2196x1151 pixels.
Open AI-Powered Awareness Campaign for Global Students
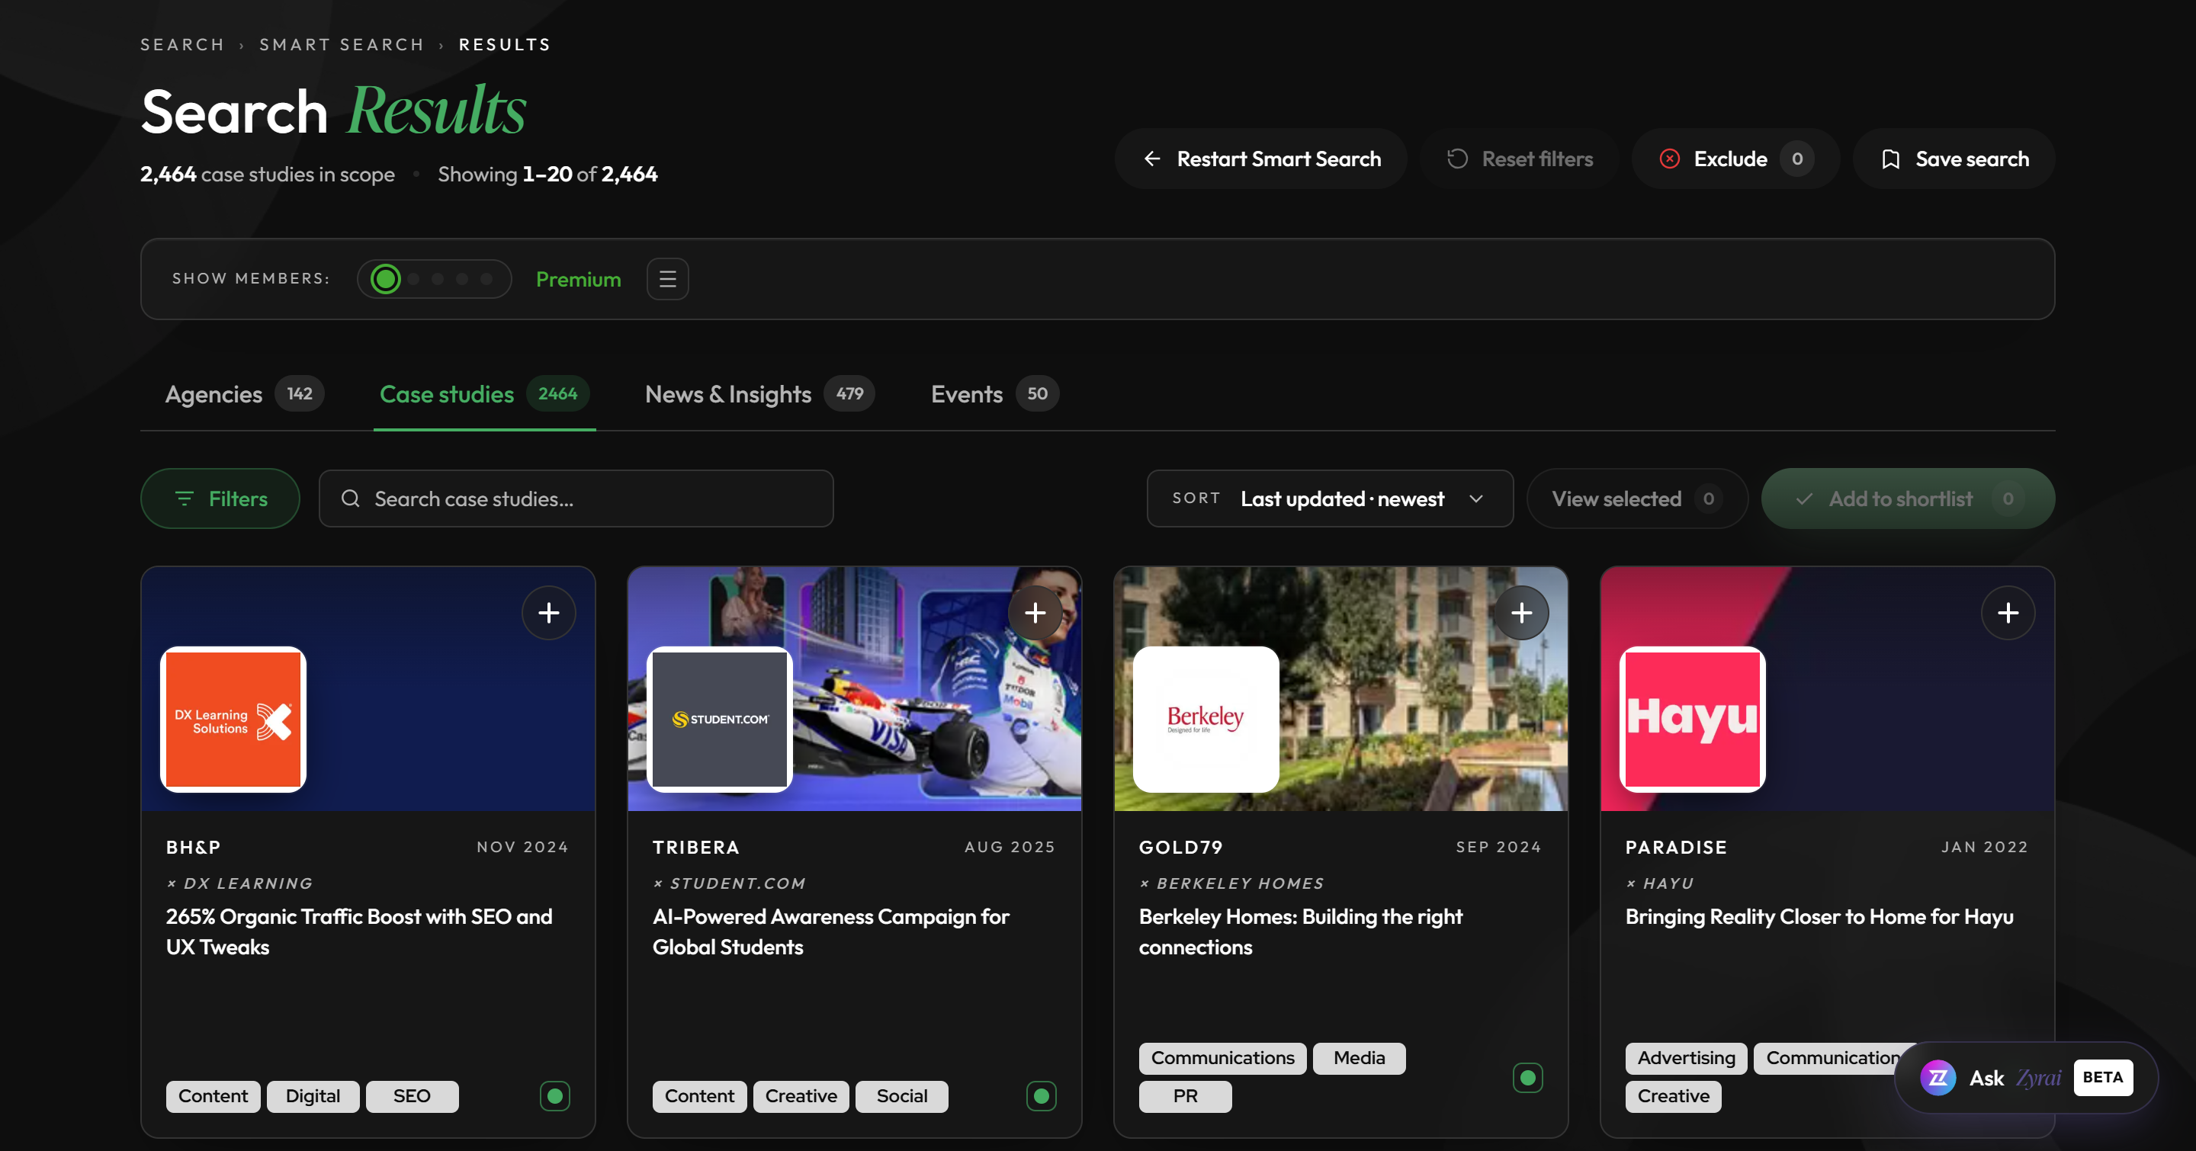[830, 931]
